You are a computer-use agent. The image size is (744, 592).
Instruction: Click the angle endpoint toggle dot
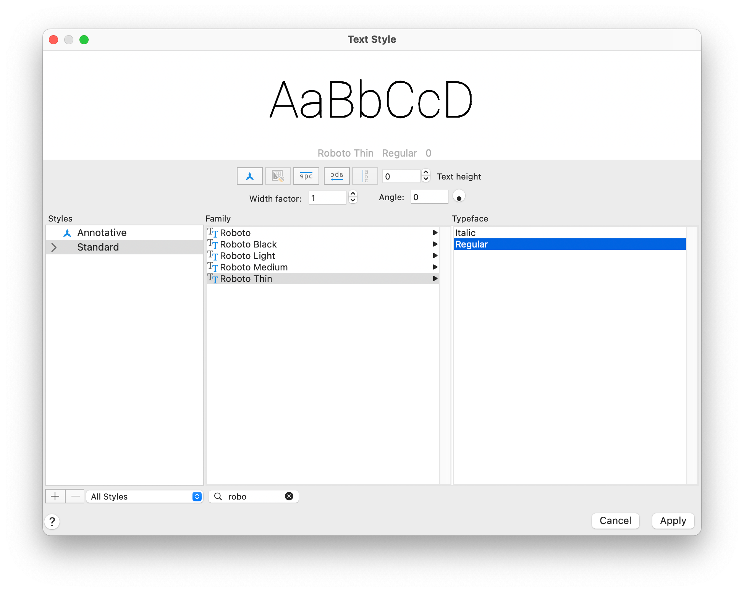pyautogui.click(x=459, y=197)
